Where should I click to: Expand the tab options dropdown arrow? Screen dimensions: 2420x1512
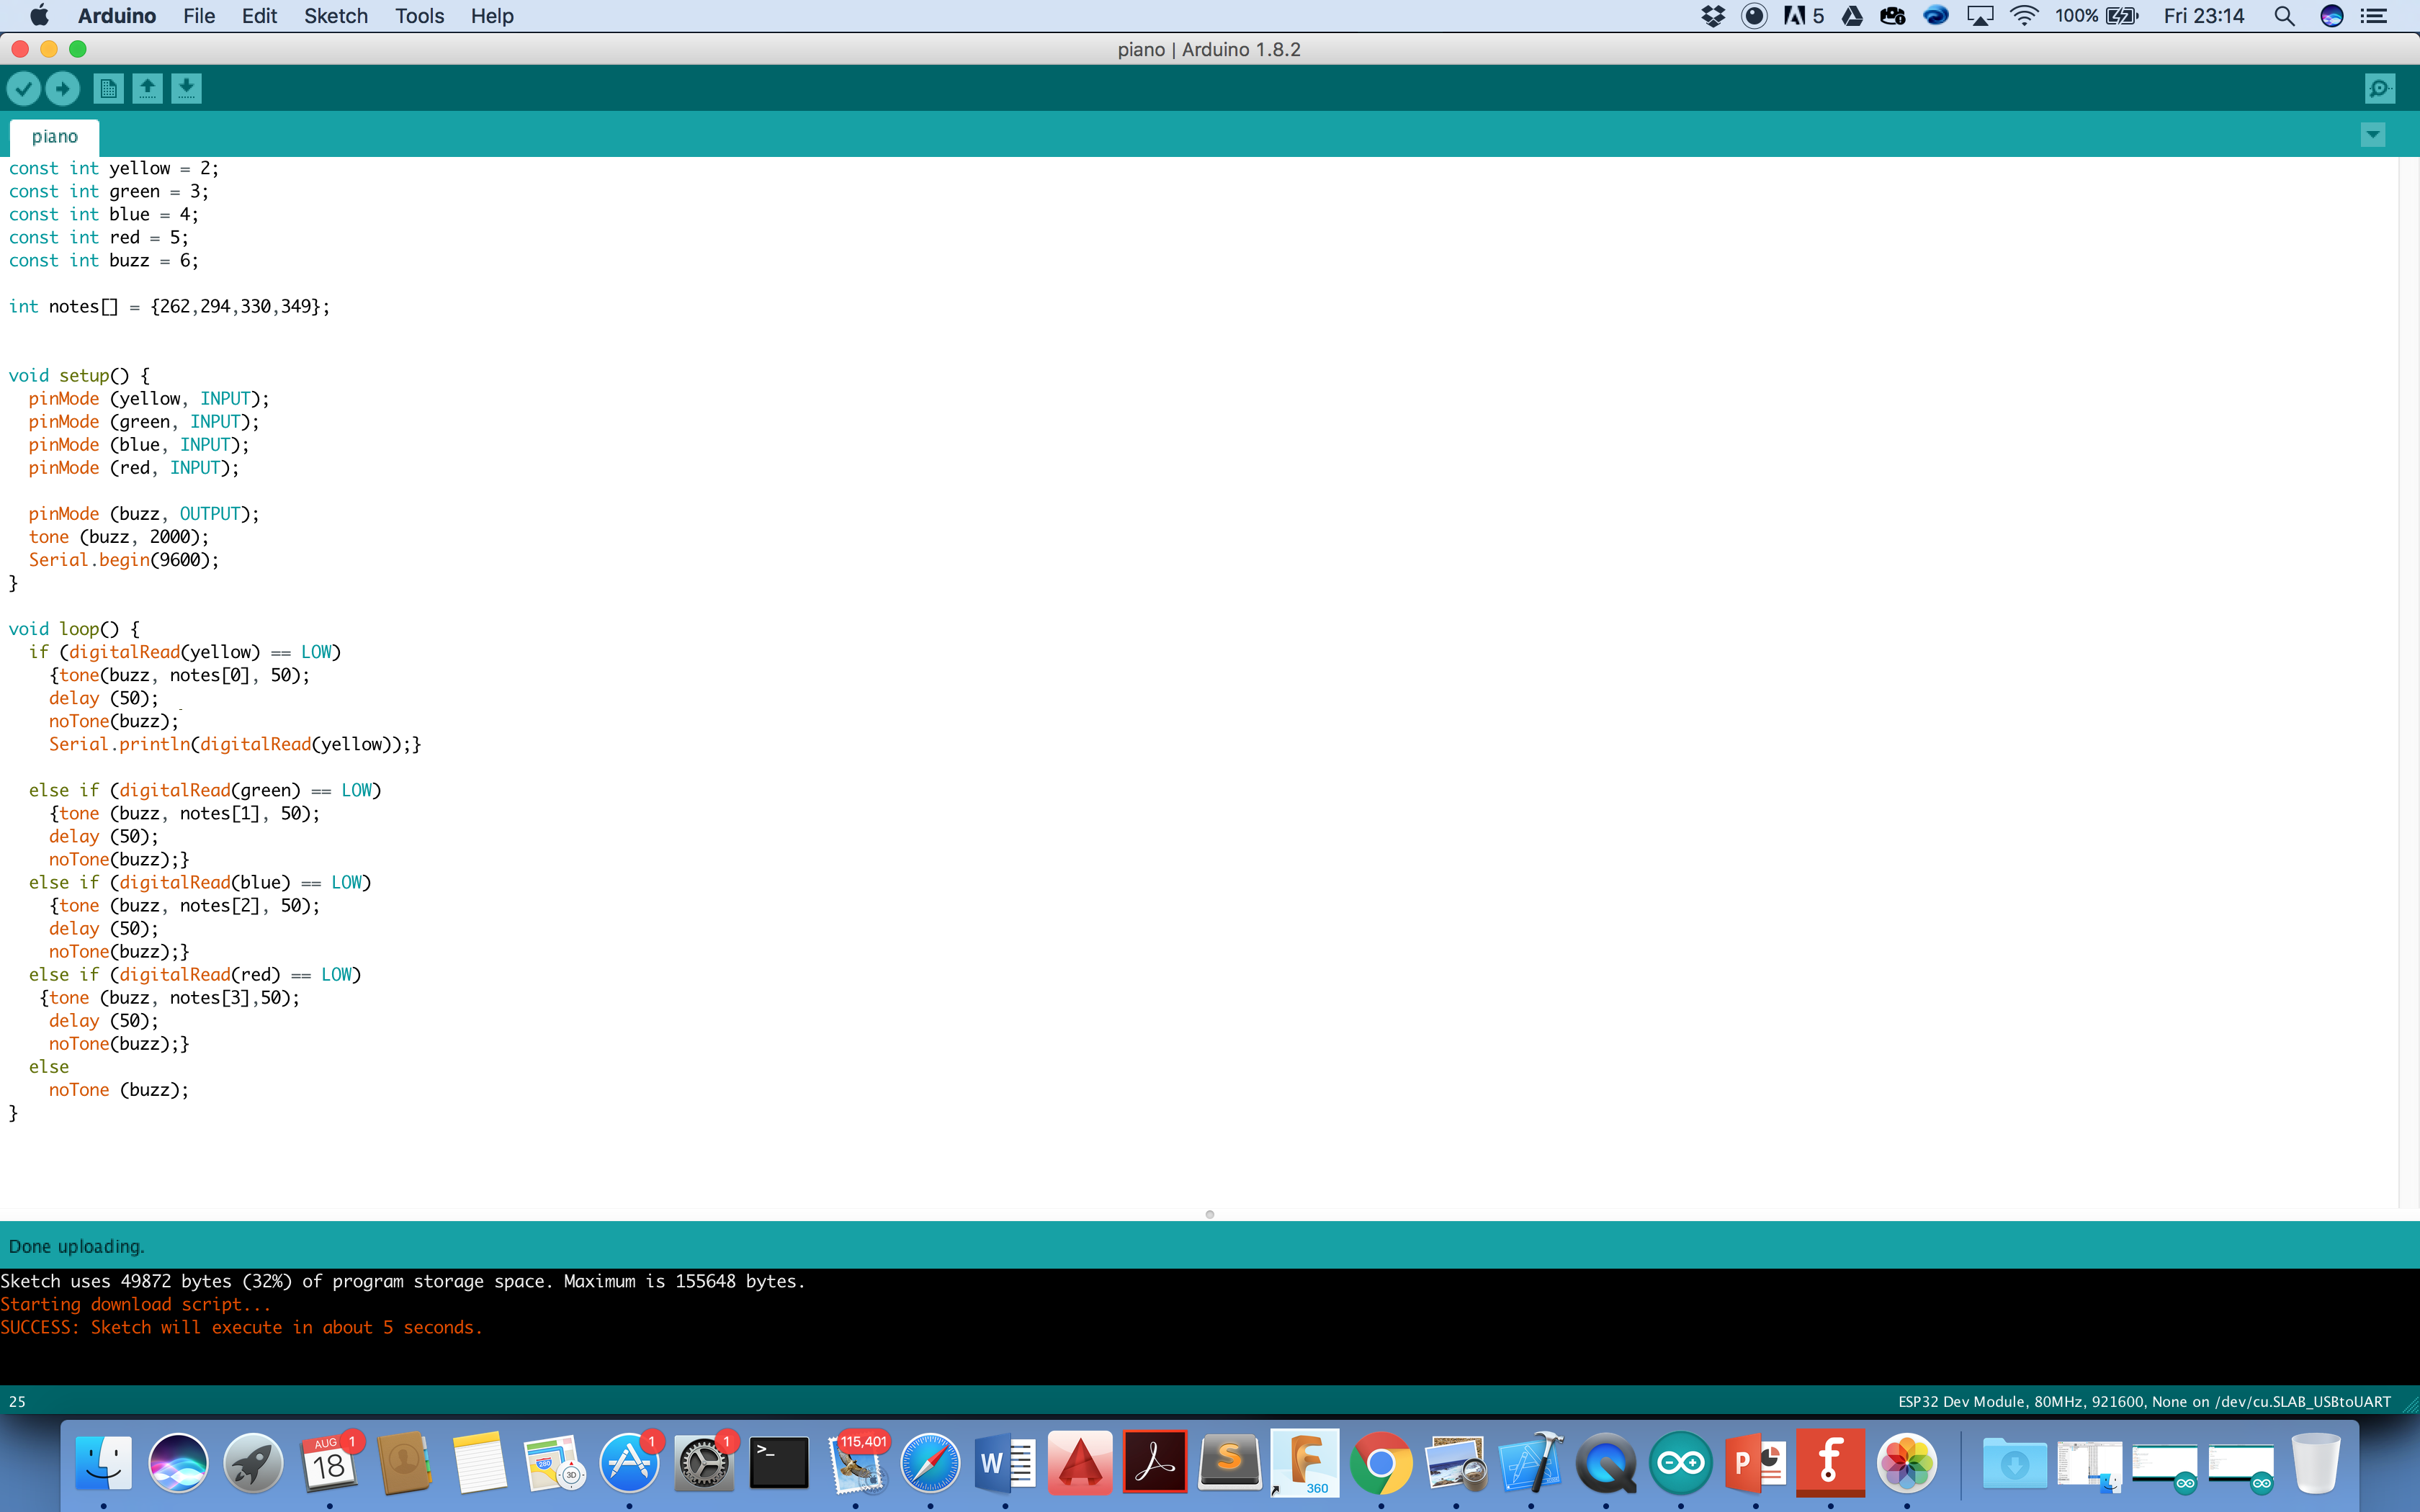(2372, 135)
